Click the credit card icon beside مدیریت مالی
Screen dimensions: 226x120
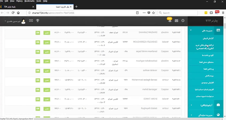[x=218, y=30]
